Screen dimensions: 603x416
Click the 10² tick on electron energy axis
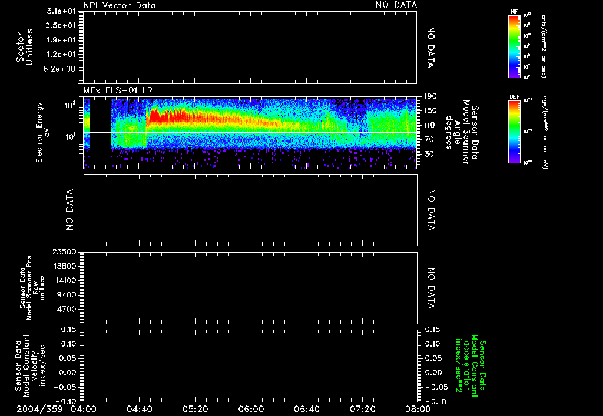tap(69, 105)
